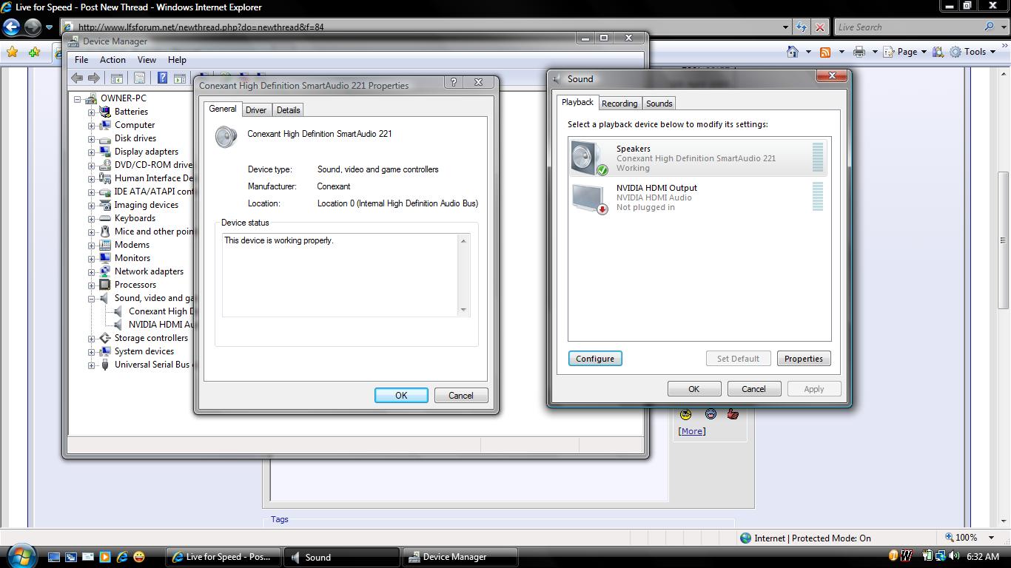The image size is (1011, 568).
Task: Click the Add to Favorites icon
Action: pyautogui.click(x=34, y=52)
